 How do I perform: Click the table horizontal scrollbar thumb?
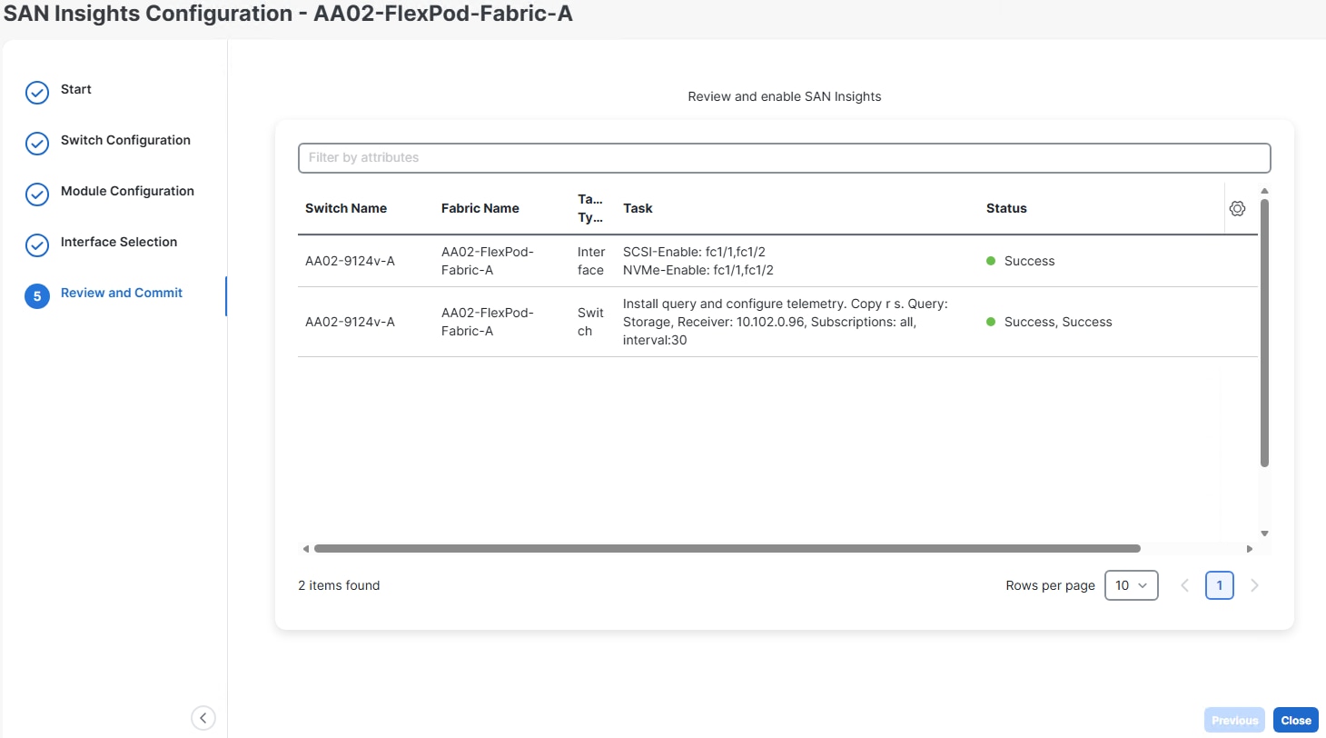click(x=727, y=549)
